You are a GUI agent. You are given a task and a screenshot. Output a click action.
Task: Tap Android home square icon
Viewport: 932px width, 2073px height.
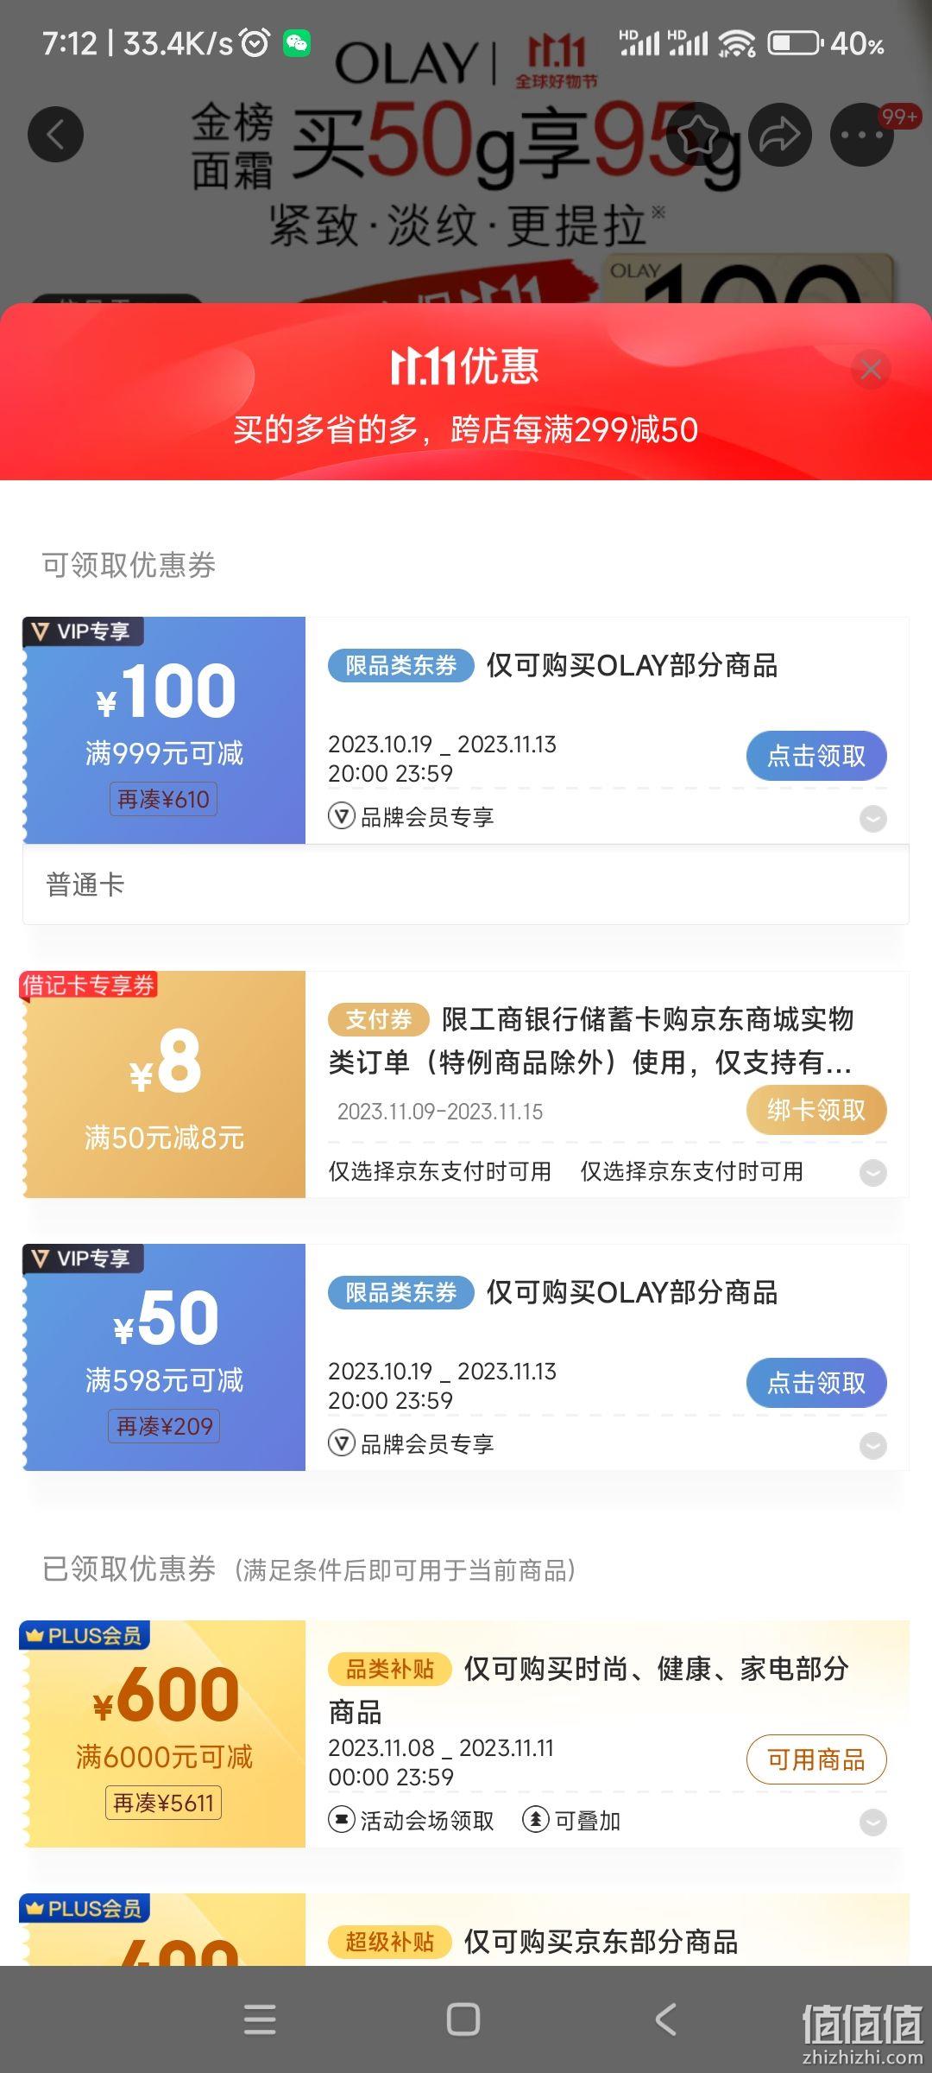tap(463, 2019)
